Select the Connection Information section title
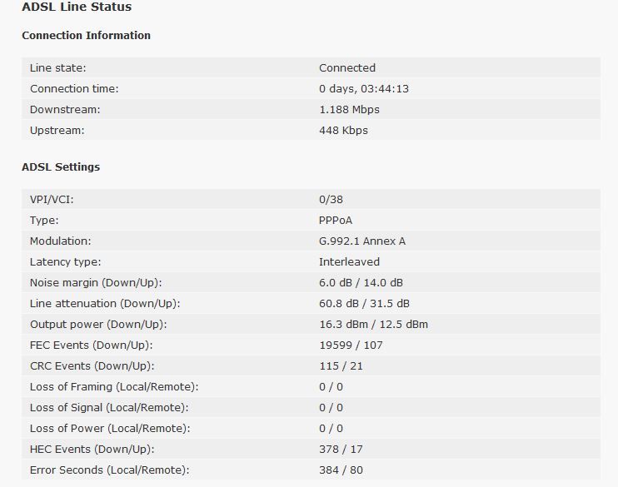Image resolution: width=618 pixels, height=487 pixels. 87,36
